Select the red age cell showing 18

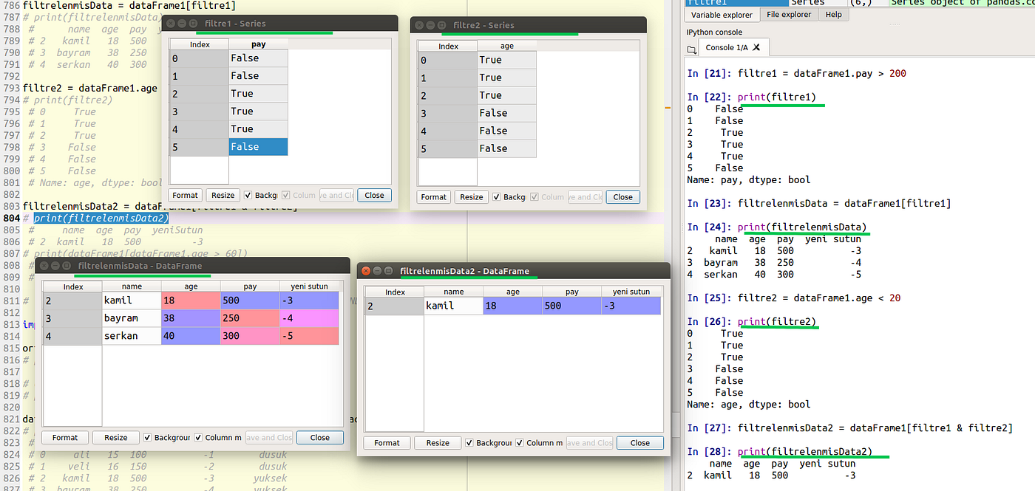[191, 301]
